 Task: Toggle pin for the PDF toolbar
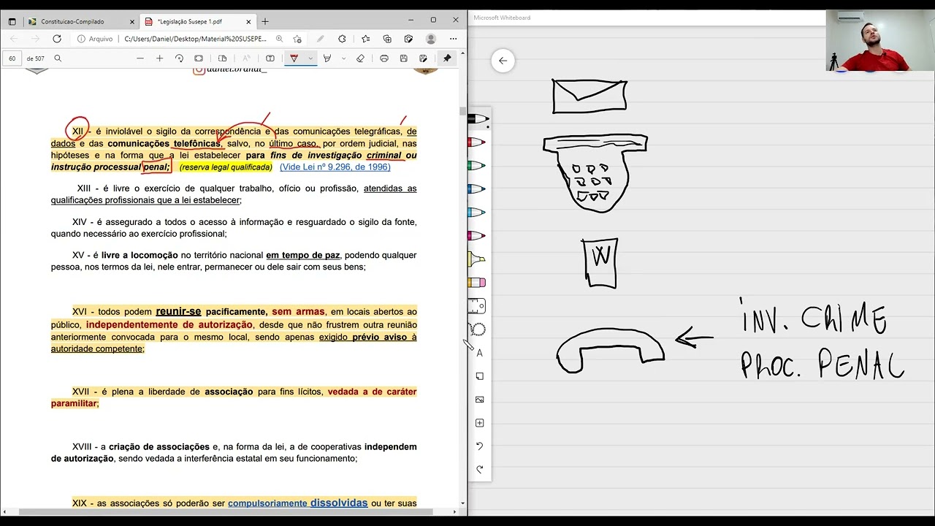pos(447,58)
